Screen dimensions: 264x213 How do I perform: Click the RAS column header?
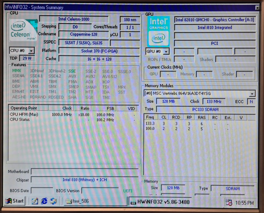tap(202, 118)
